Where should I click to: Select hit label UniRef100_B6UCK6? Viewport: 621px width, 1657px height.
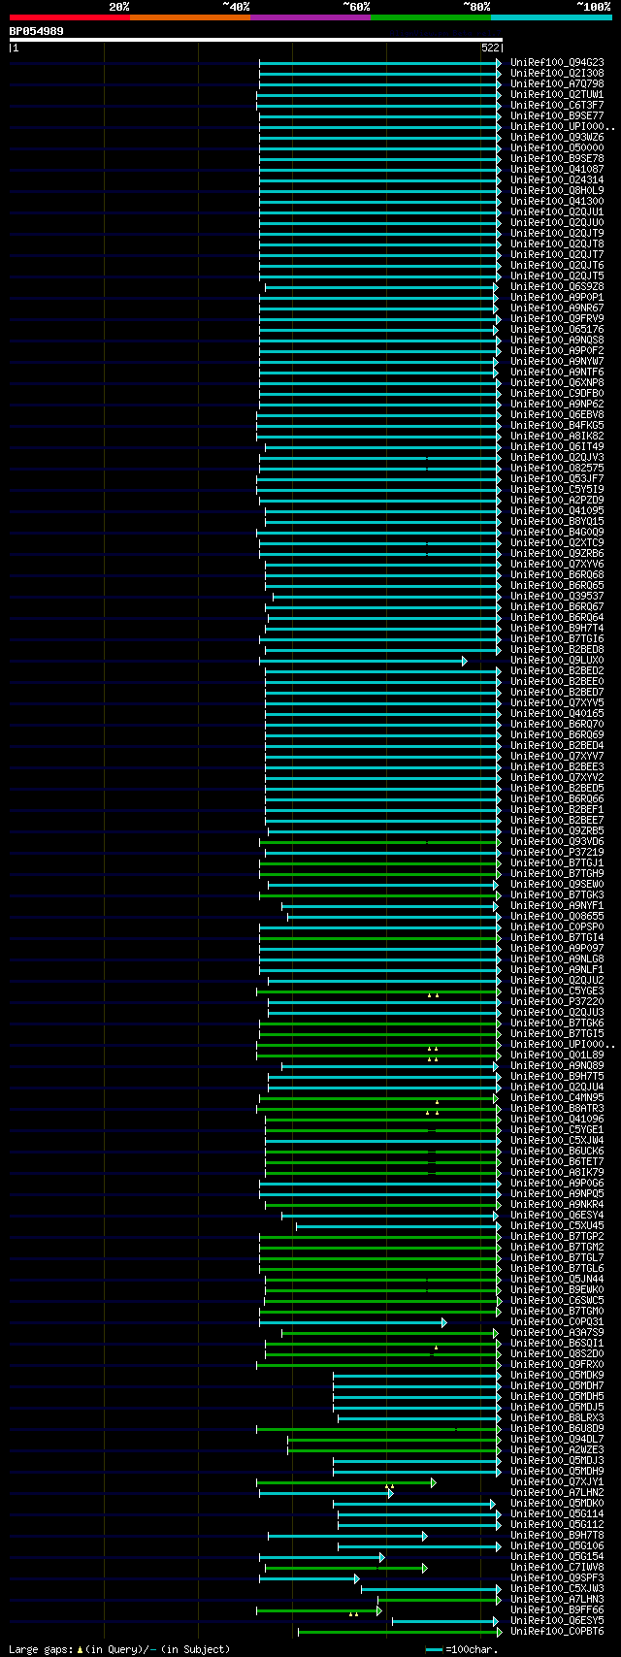click(x=557, y=1152)
